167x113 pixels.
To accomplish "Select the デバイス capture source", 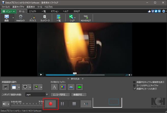I will pyautogui.click(x=33, y=18).
